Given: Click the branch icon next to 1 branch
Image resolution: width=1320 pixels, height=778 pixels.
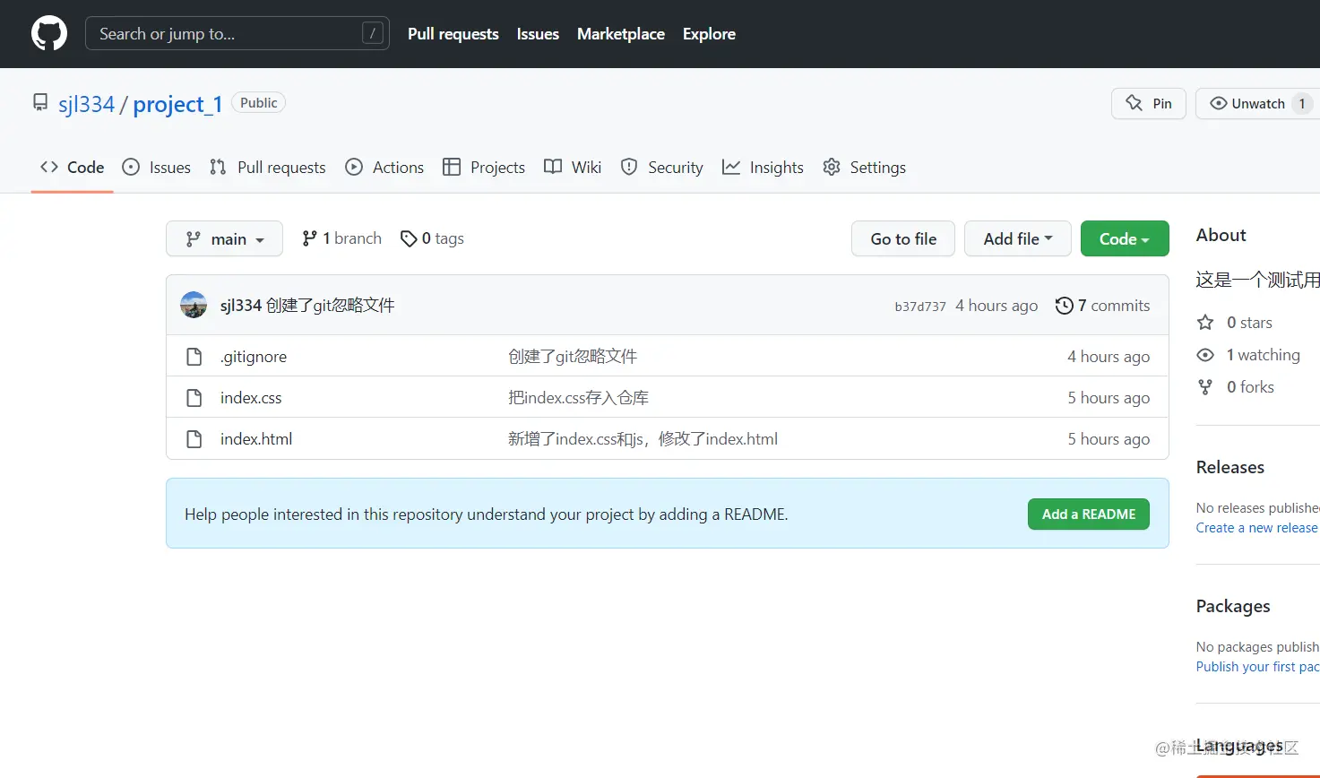Looking at the screenshot, I should [309, 238].
